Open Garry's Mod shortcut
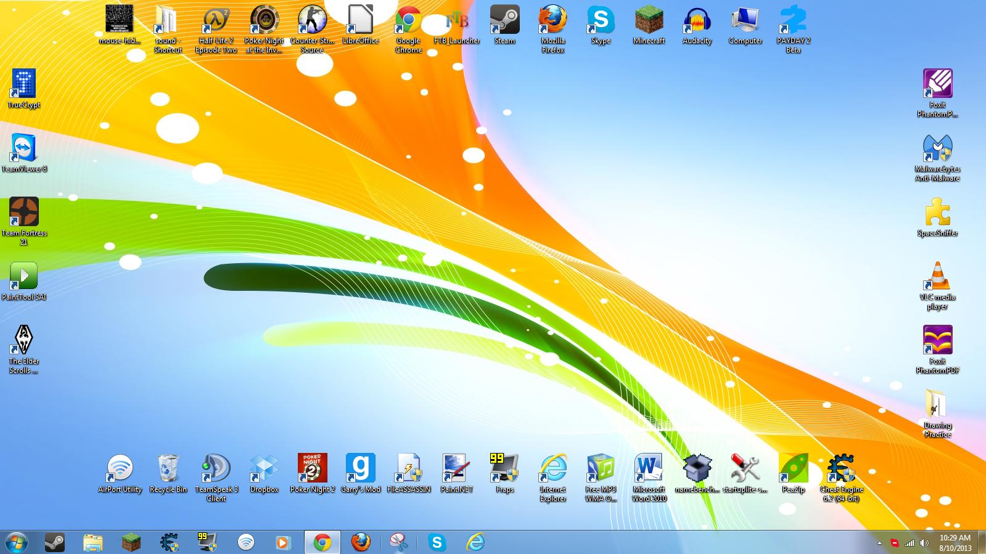The width and height of the screenshot is (986, 554). (x=360, y=474)
